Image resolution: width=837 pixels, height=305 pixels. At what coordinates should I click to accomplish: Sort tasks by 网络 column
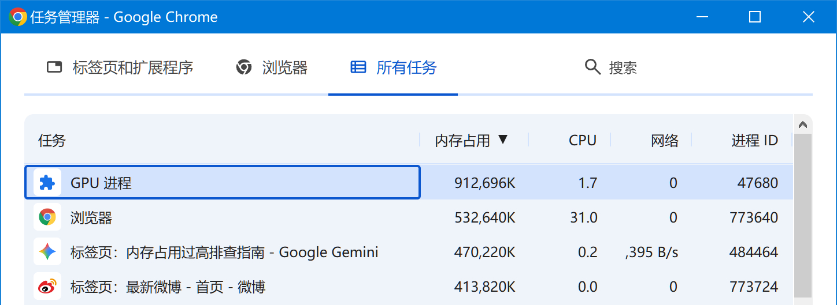[664, 140]
